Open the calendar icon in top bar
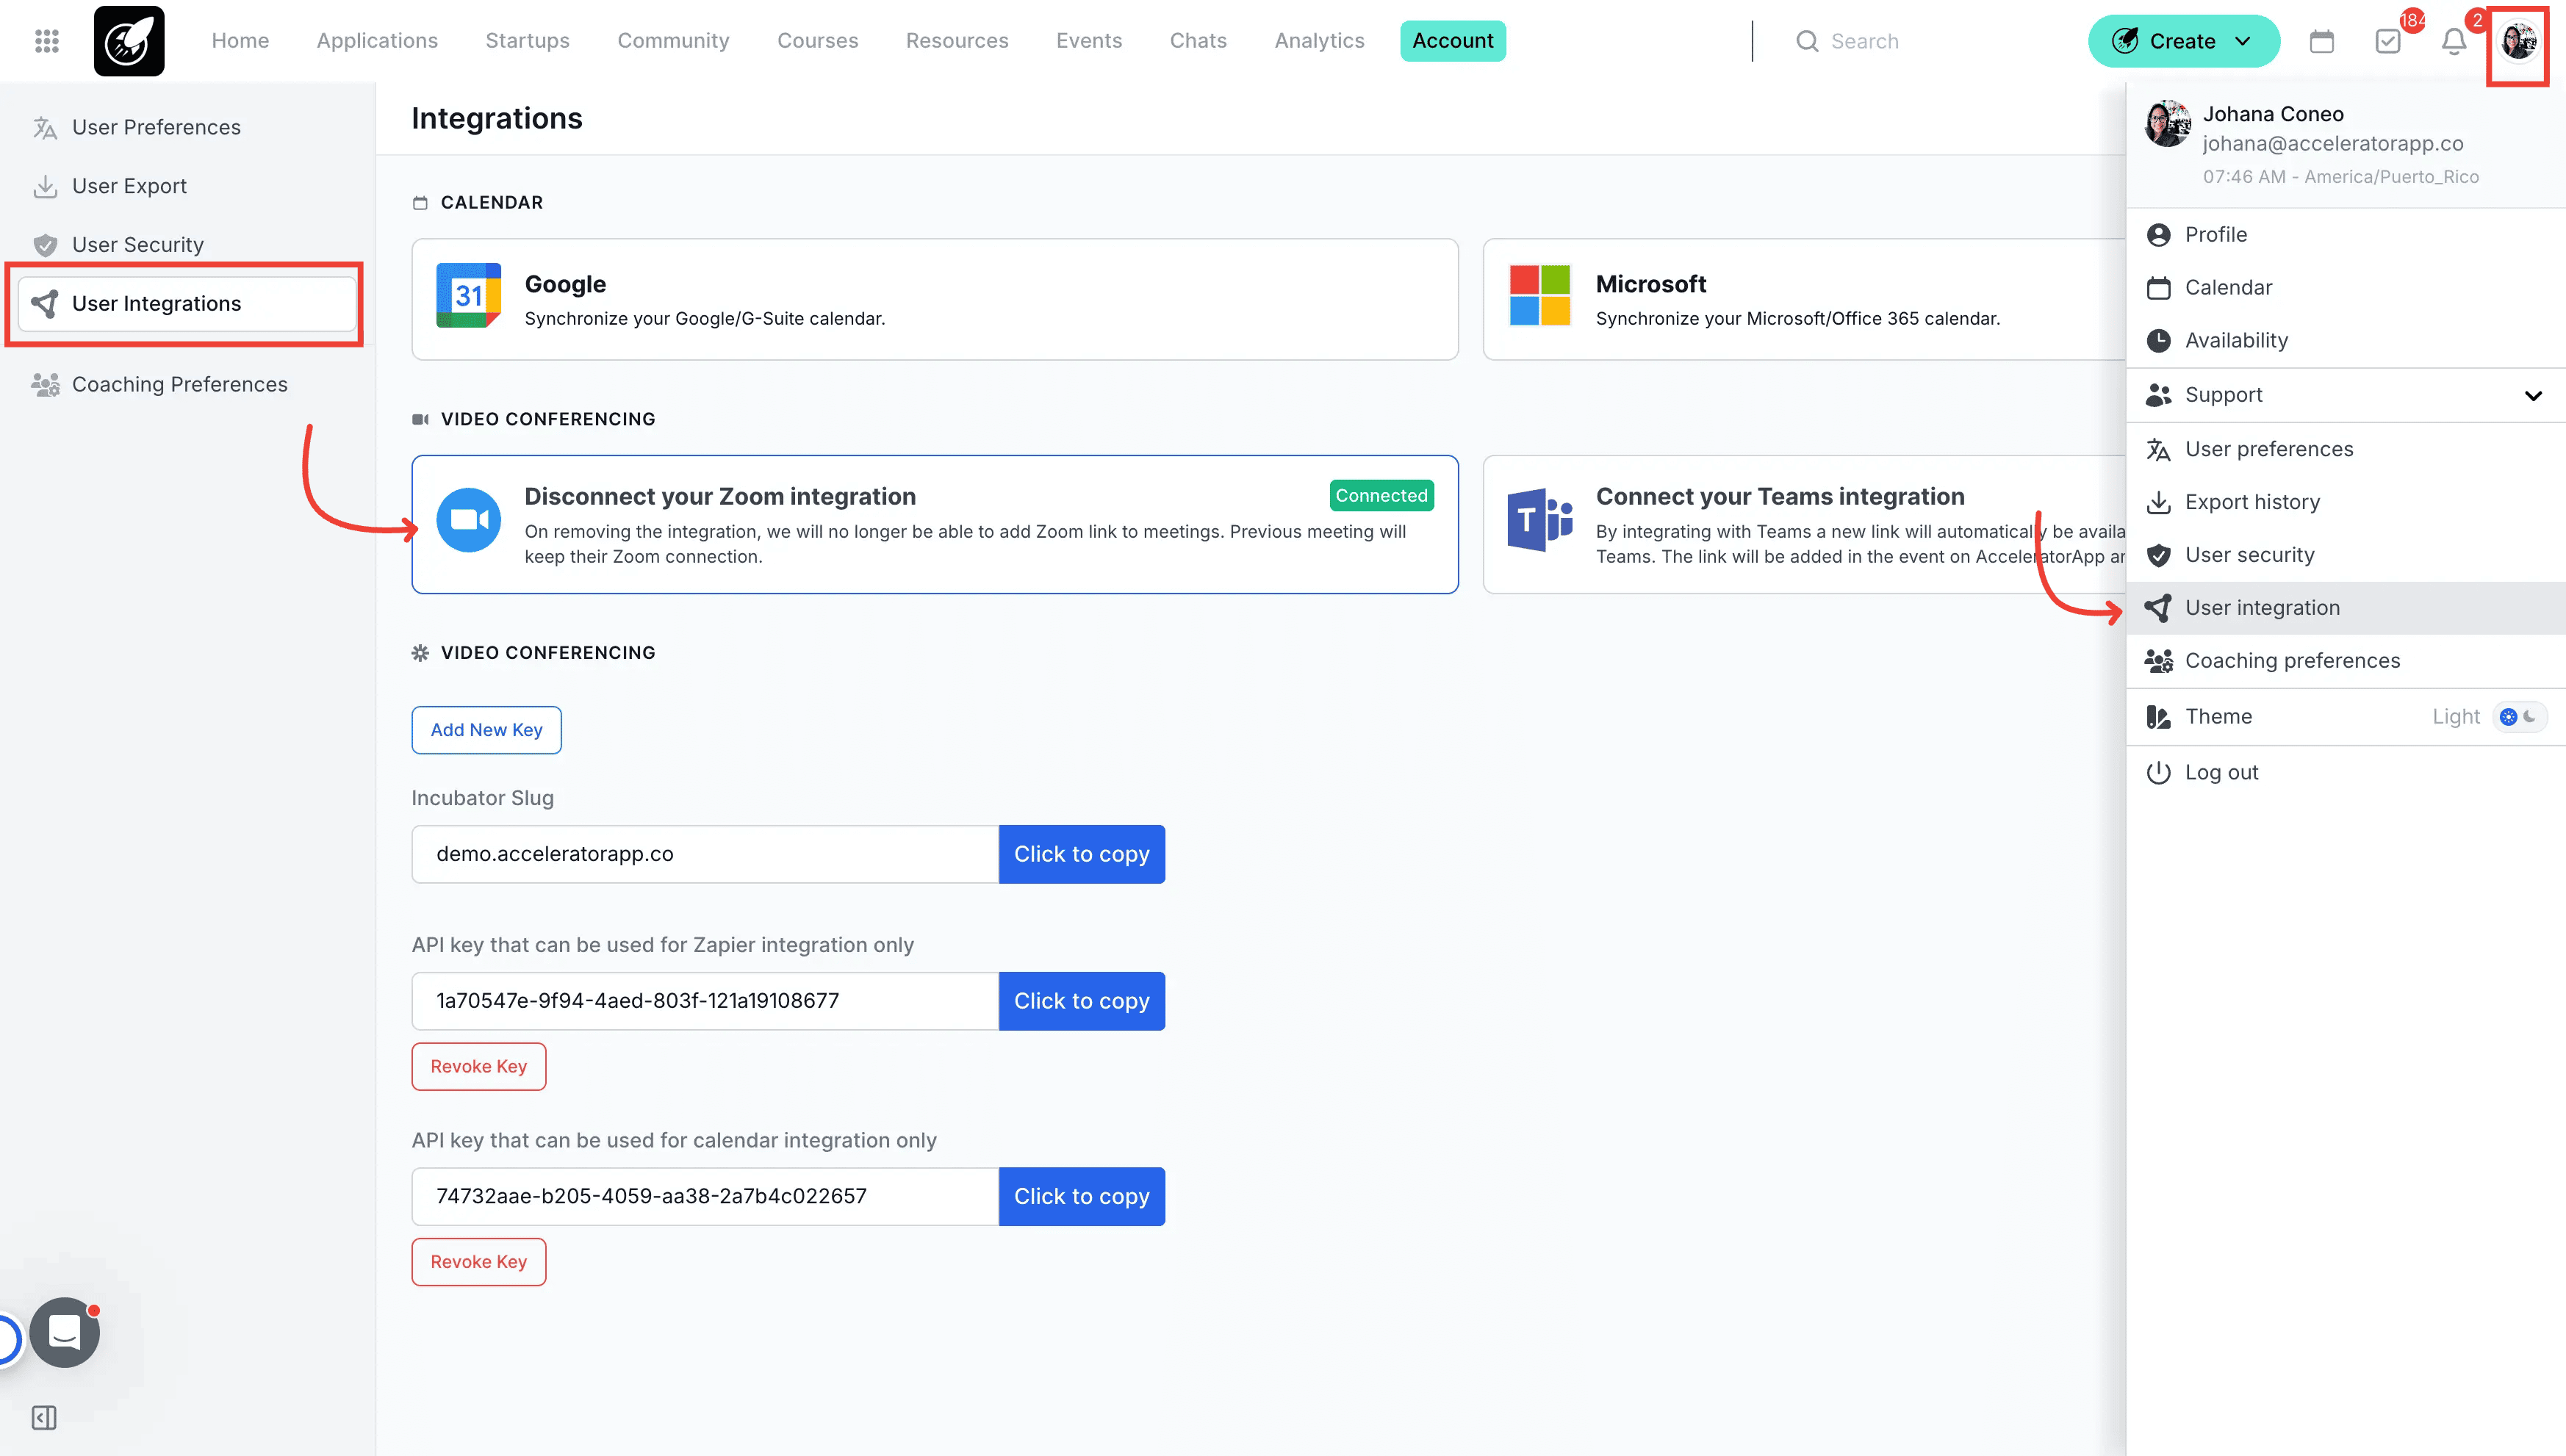This screenshot has width=2566, height=1456. pos(2322,41)
